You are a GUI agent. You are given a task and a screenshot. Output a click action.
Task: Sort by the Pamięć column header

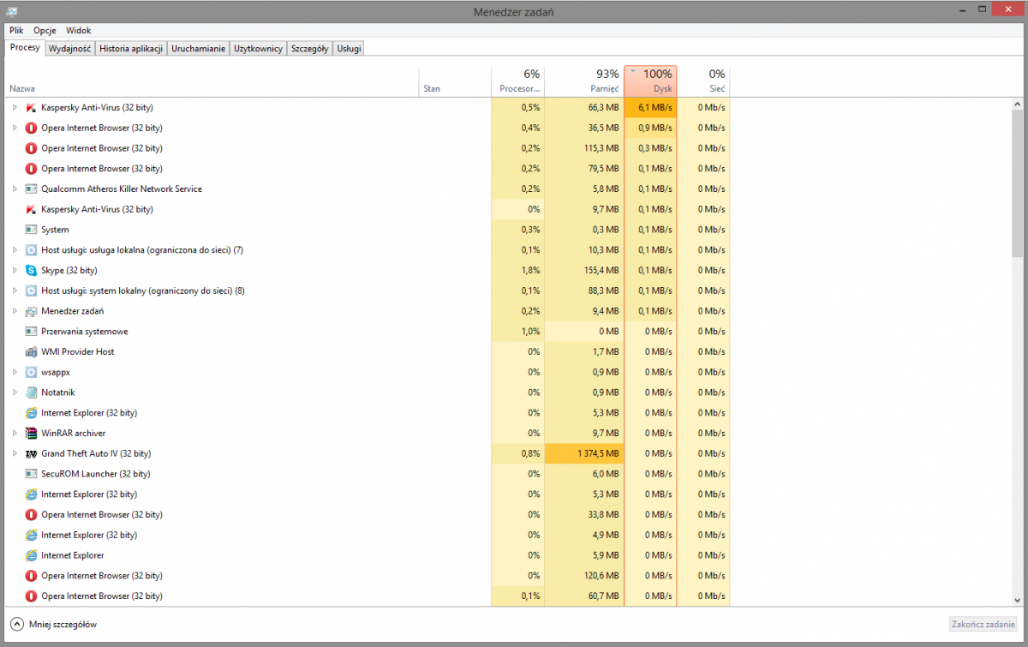point(584,81)
